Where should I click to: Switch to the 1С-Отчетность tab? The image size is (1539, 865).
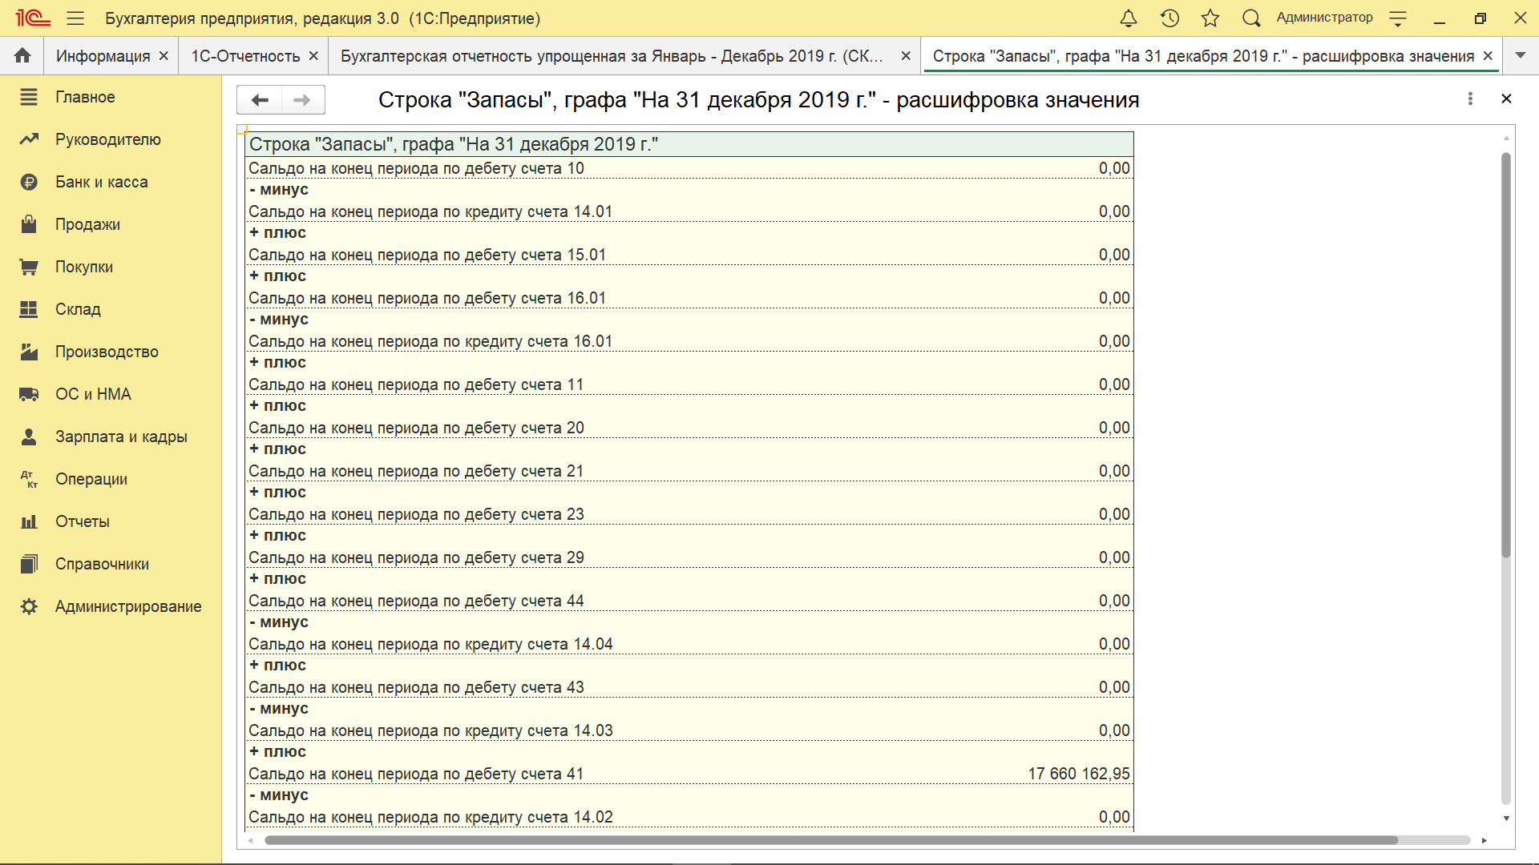point(245,56)
